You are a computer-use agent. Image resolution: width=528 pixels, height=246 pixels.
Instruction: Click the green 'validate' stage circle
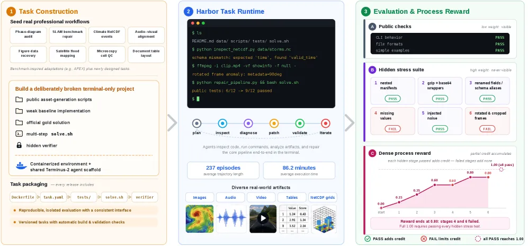click(300, 124)
